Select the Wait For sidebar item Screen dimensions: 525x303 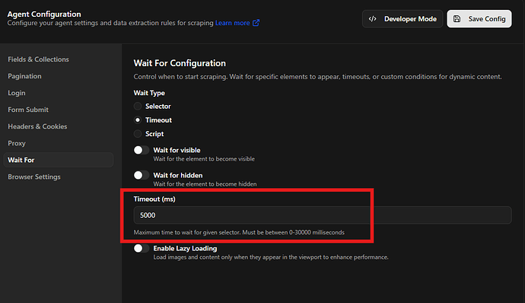(x=59, y=160)
